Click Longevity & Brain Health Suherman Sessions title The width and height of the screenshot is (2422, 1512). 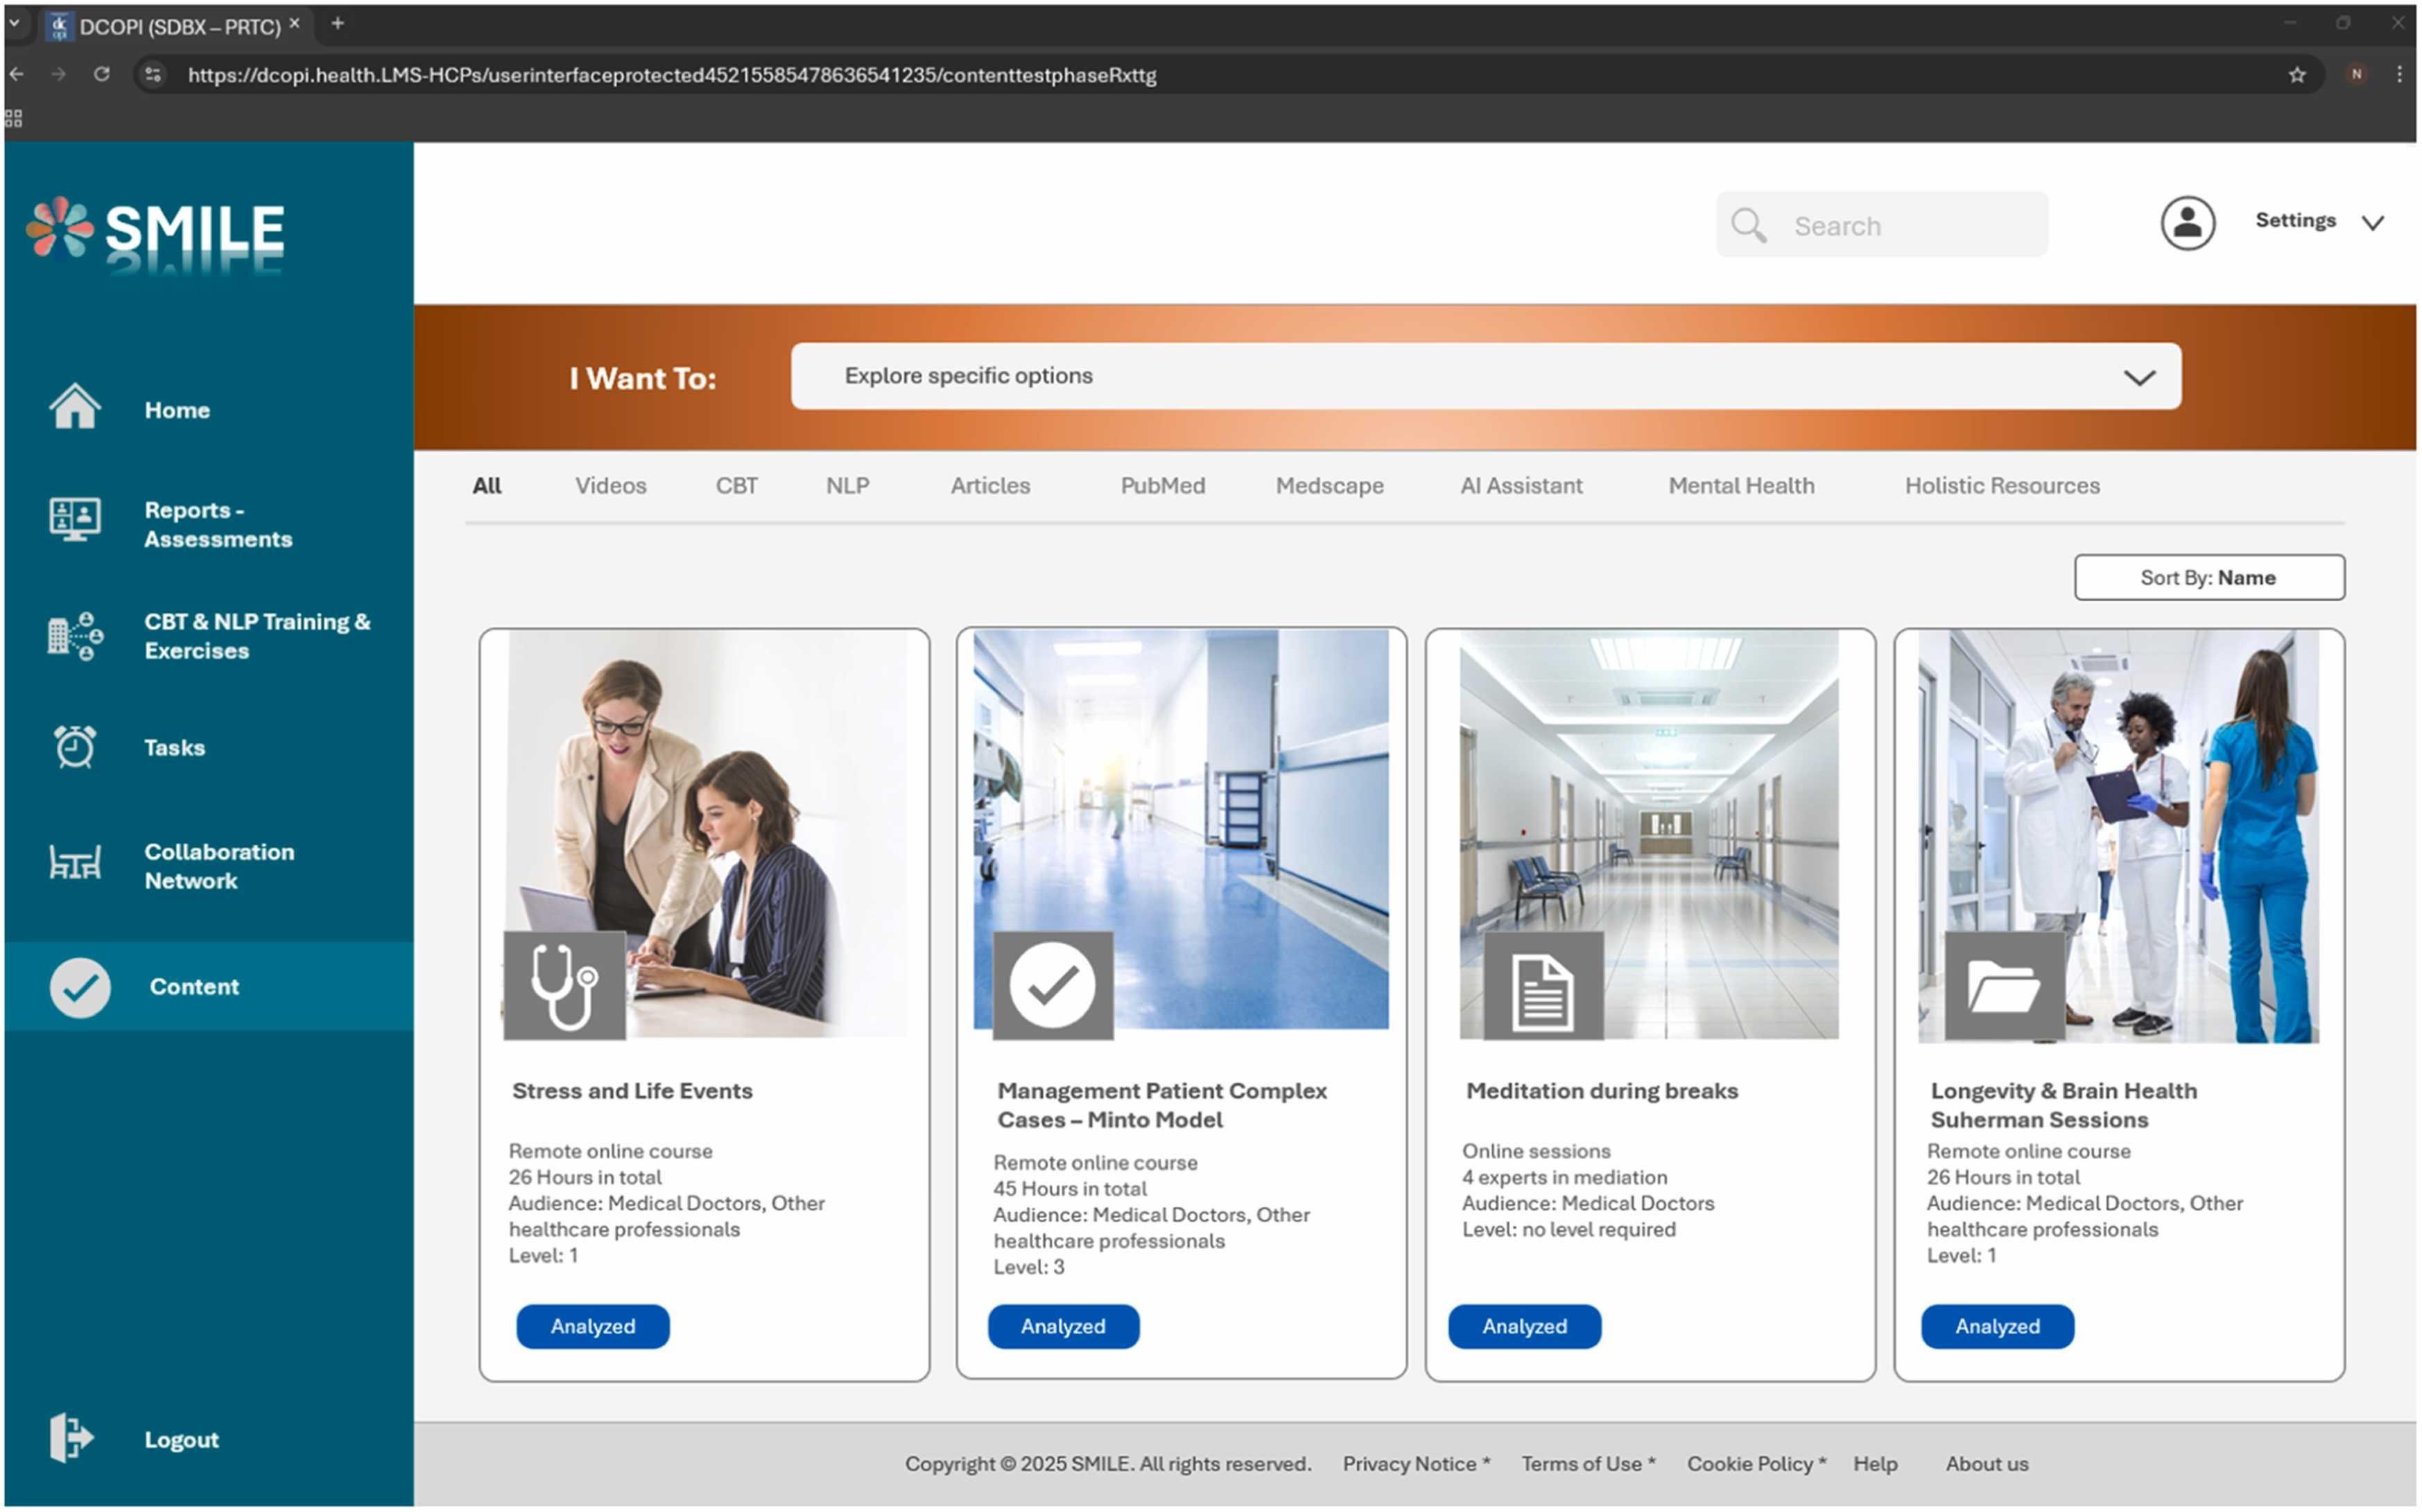click(2065, 1105)
